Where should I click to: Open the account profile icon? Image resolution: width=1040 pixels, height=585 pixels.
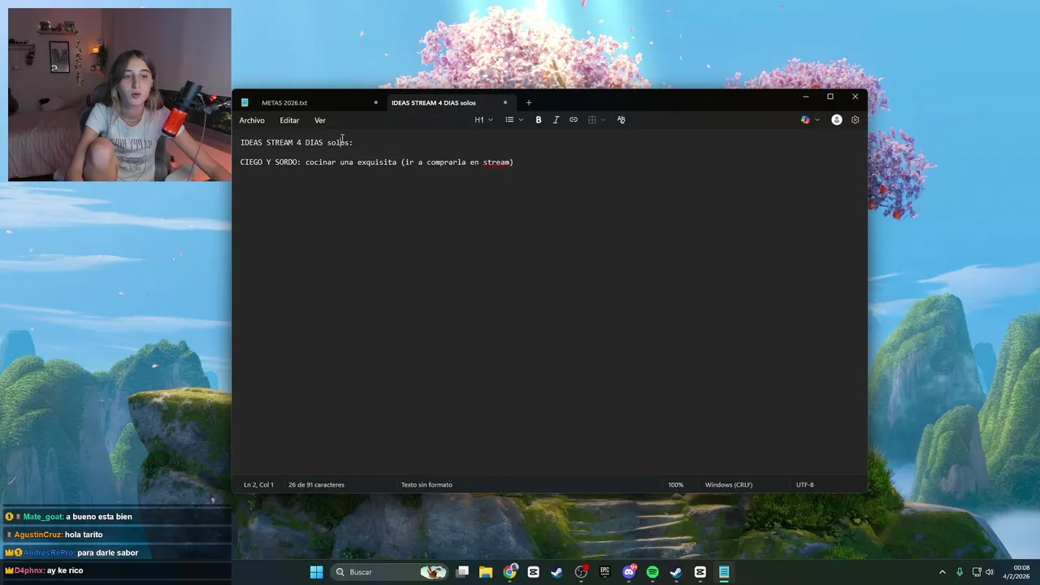837,119
